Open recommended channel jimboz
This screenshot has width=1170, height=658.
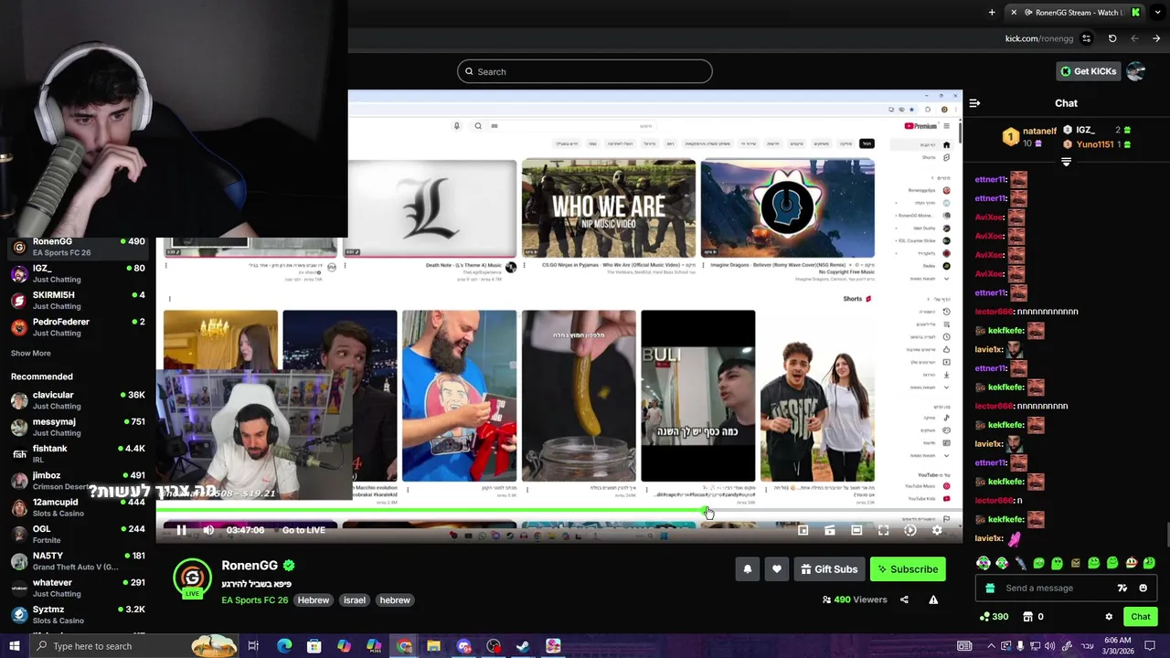pyautogui.click(x=77, y=481)
